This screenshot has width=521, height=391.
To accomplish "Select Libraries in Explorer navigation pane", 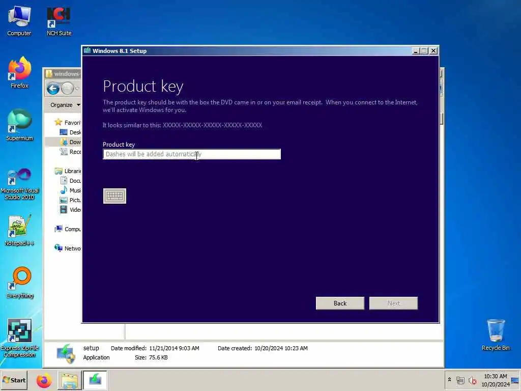I will coord(68,171).
